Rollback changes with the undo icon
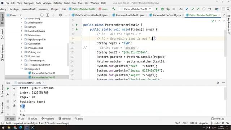This screenshot has height=130, width=231. (x=210, y=9)
